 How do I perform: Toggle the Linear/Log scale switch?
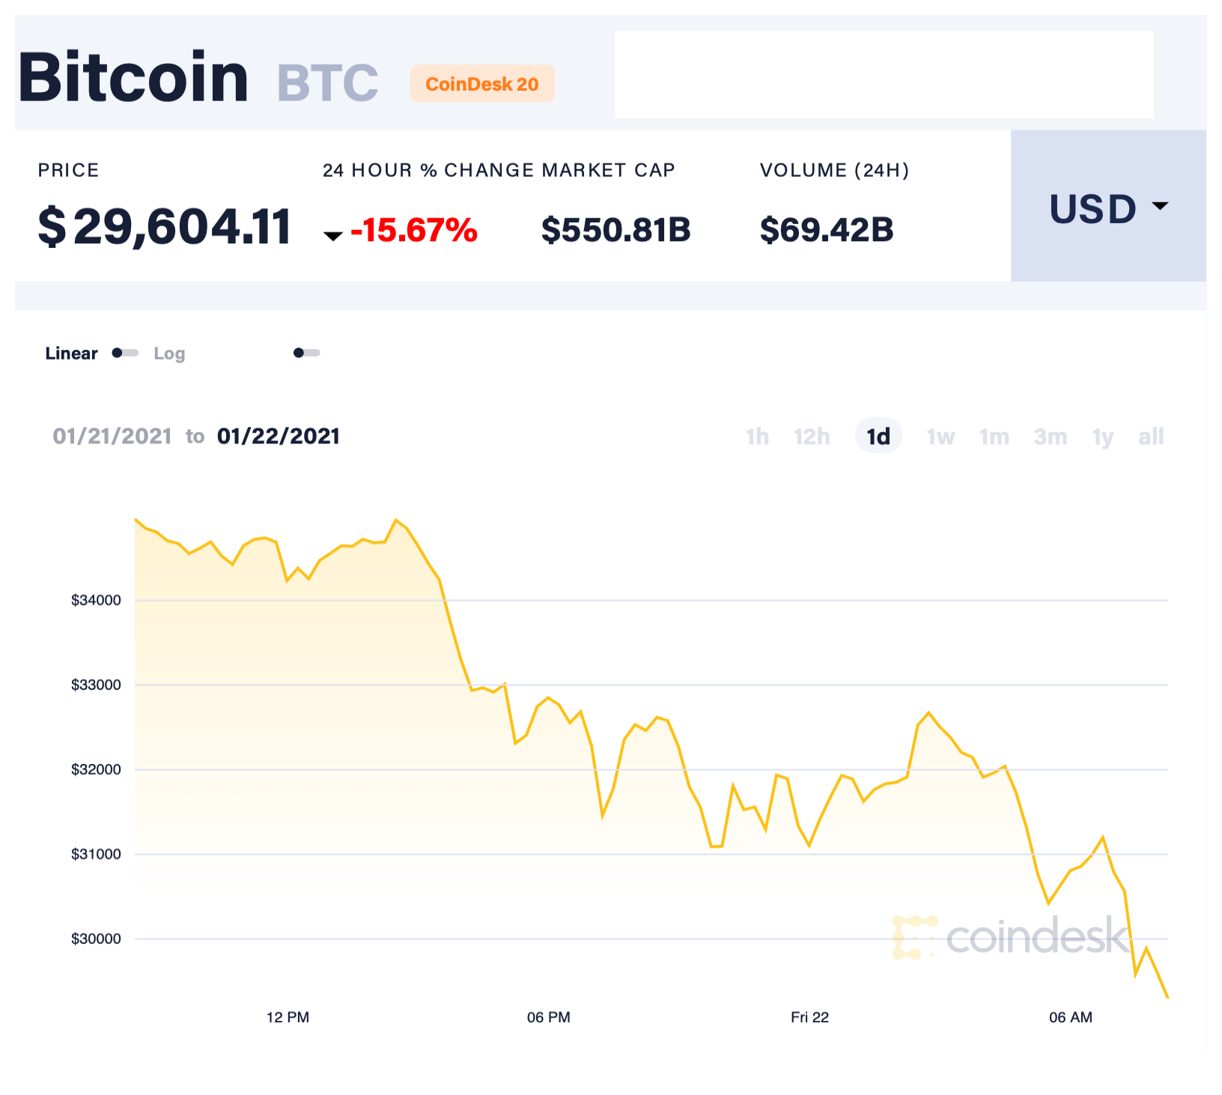tap(124, 352)
